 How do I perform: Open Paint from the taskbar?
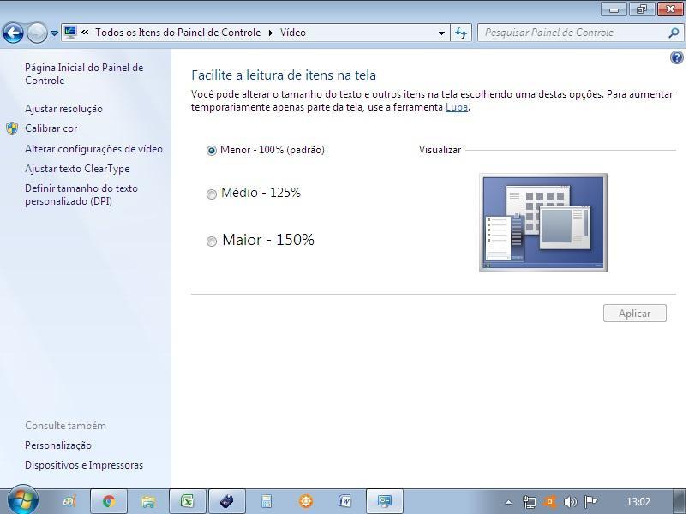70,501
